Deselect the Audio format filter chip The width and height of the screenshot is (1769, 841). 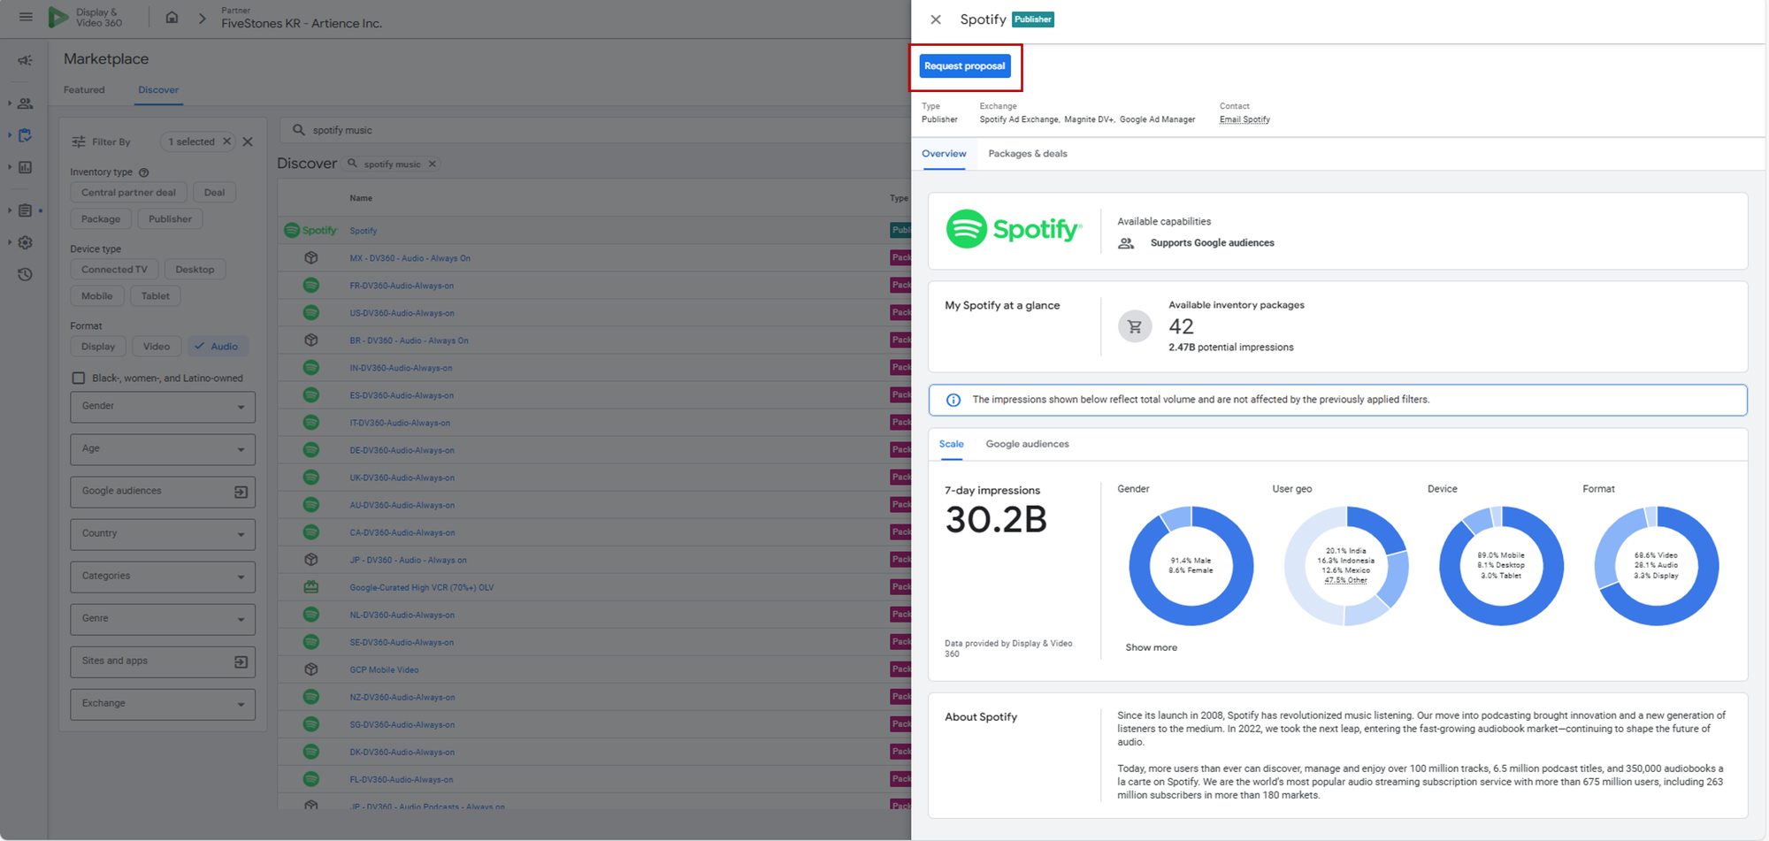coord(218,347)
